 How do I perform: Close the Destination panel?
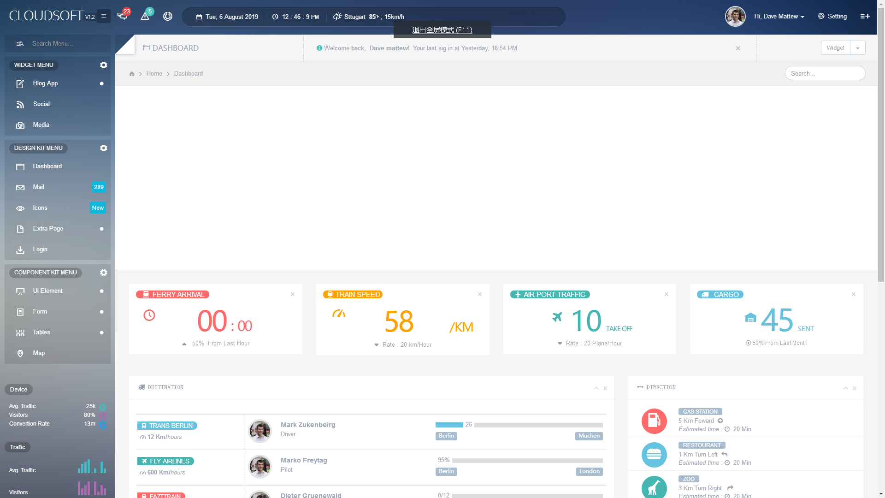(x=605, y=388)
